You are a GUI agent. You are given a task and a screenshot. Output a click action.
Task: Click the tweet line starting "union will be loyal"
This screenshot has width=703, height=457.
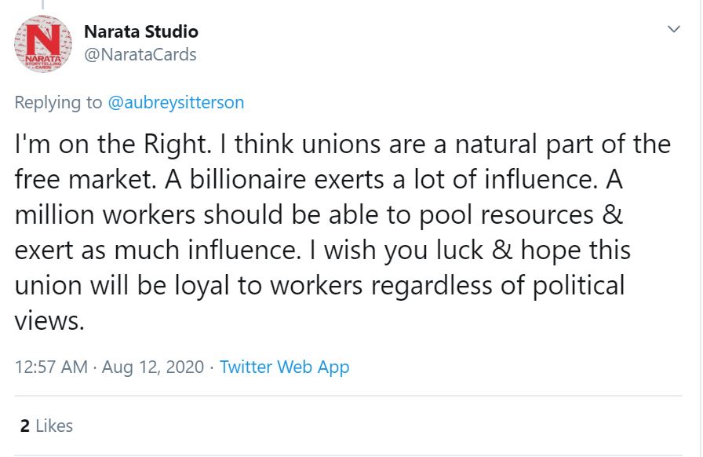(319, 284)
